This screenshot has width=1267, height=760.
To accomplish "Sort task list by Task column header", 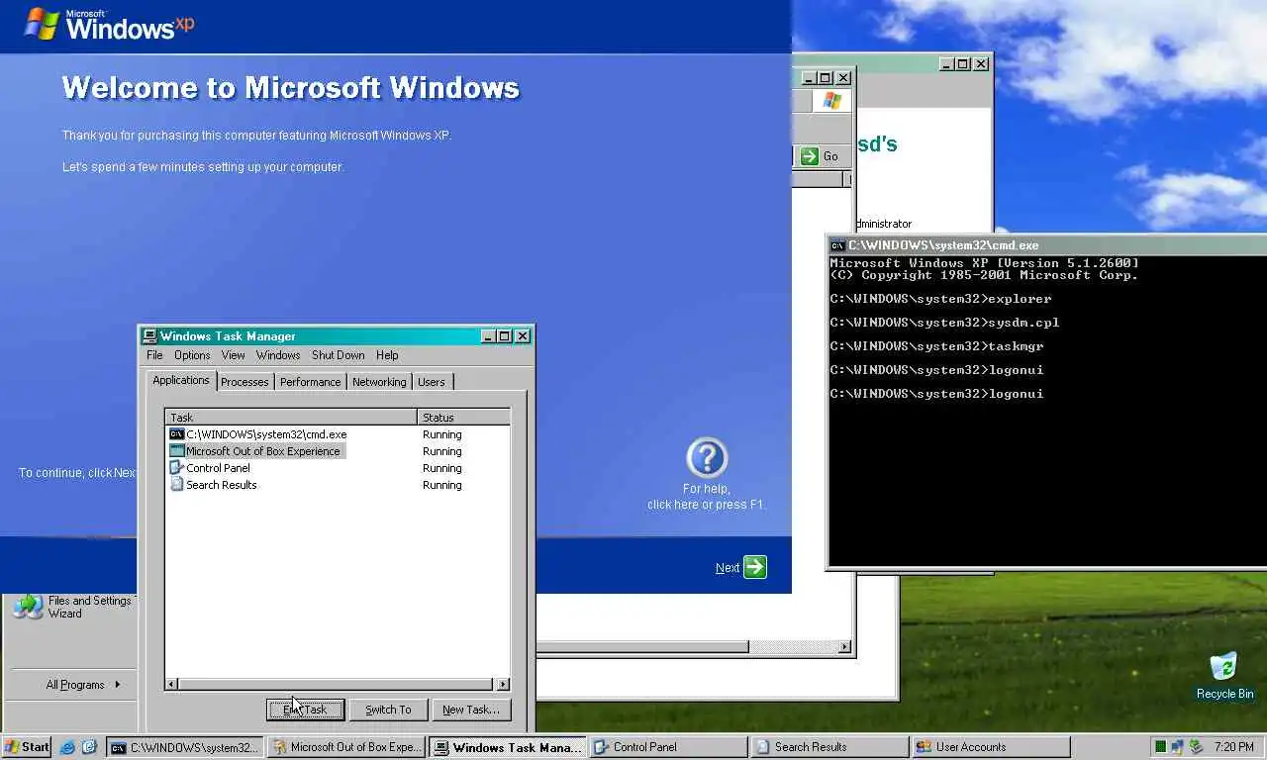I will tap(291, 418).
